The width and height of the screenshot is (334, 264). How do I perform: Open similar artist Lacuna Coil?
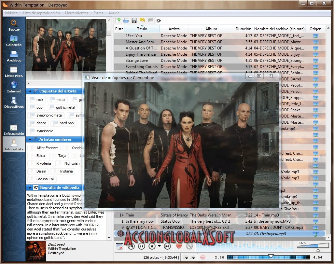tap(42, 179)
